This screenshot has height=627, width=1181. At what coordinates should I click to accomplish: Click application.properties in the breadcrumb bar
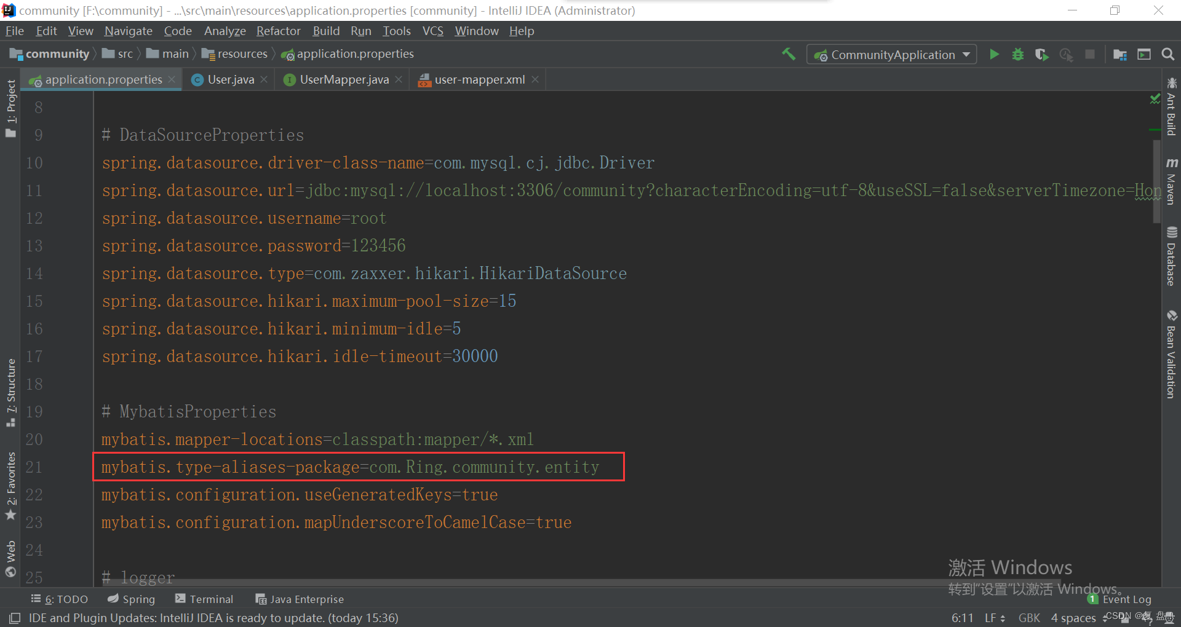coord(348,54)
